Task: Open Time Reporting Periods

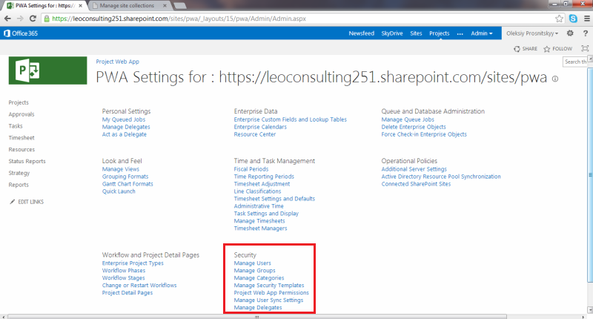Action: [x=264, y=177]
